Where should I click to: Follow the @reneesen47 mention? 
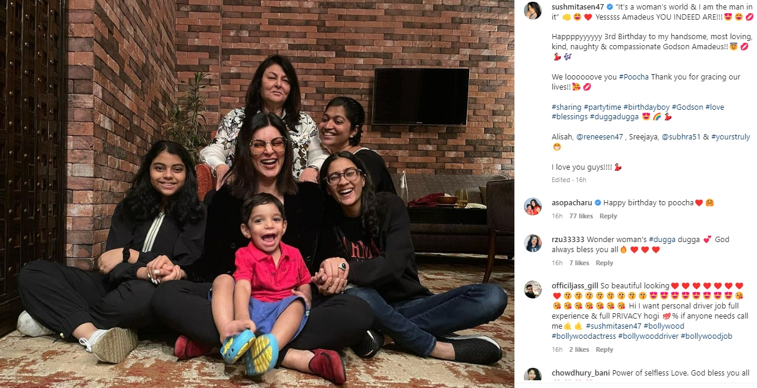point(601,137)
